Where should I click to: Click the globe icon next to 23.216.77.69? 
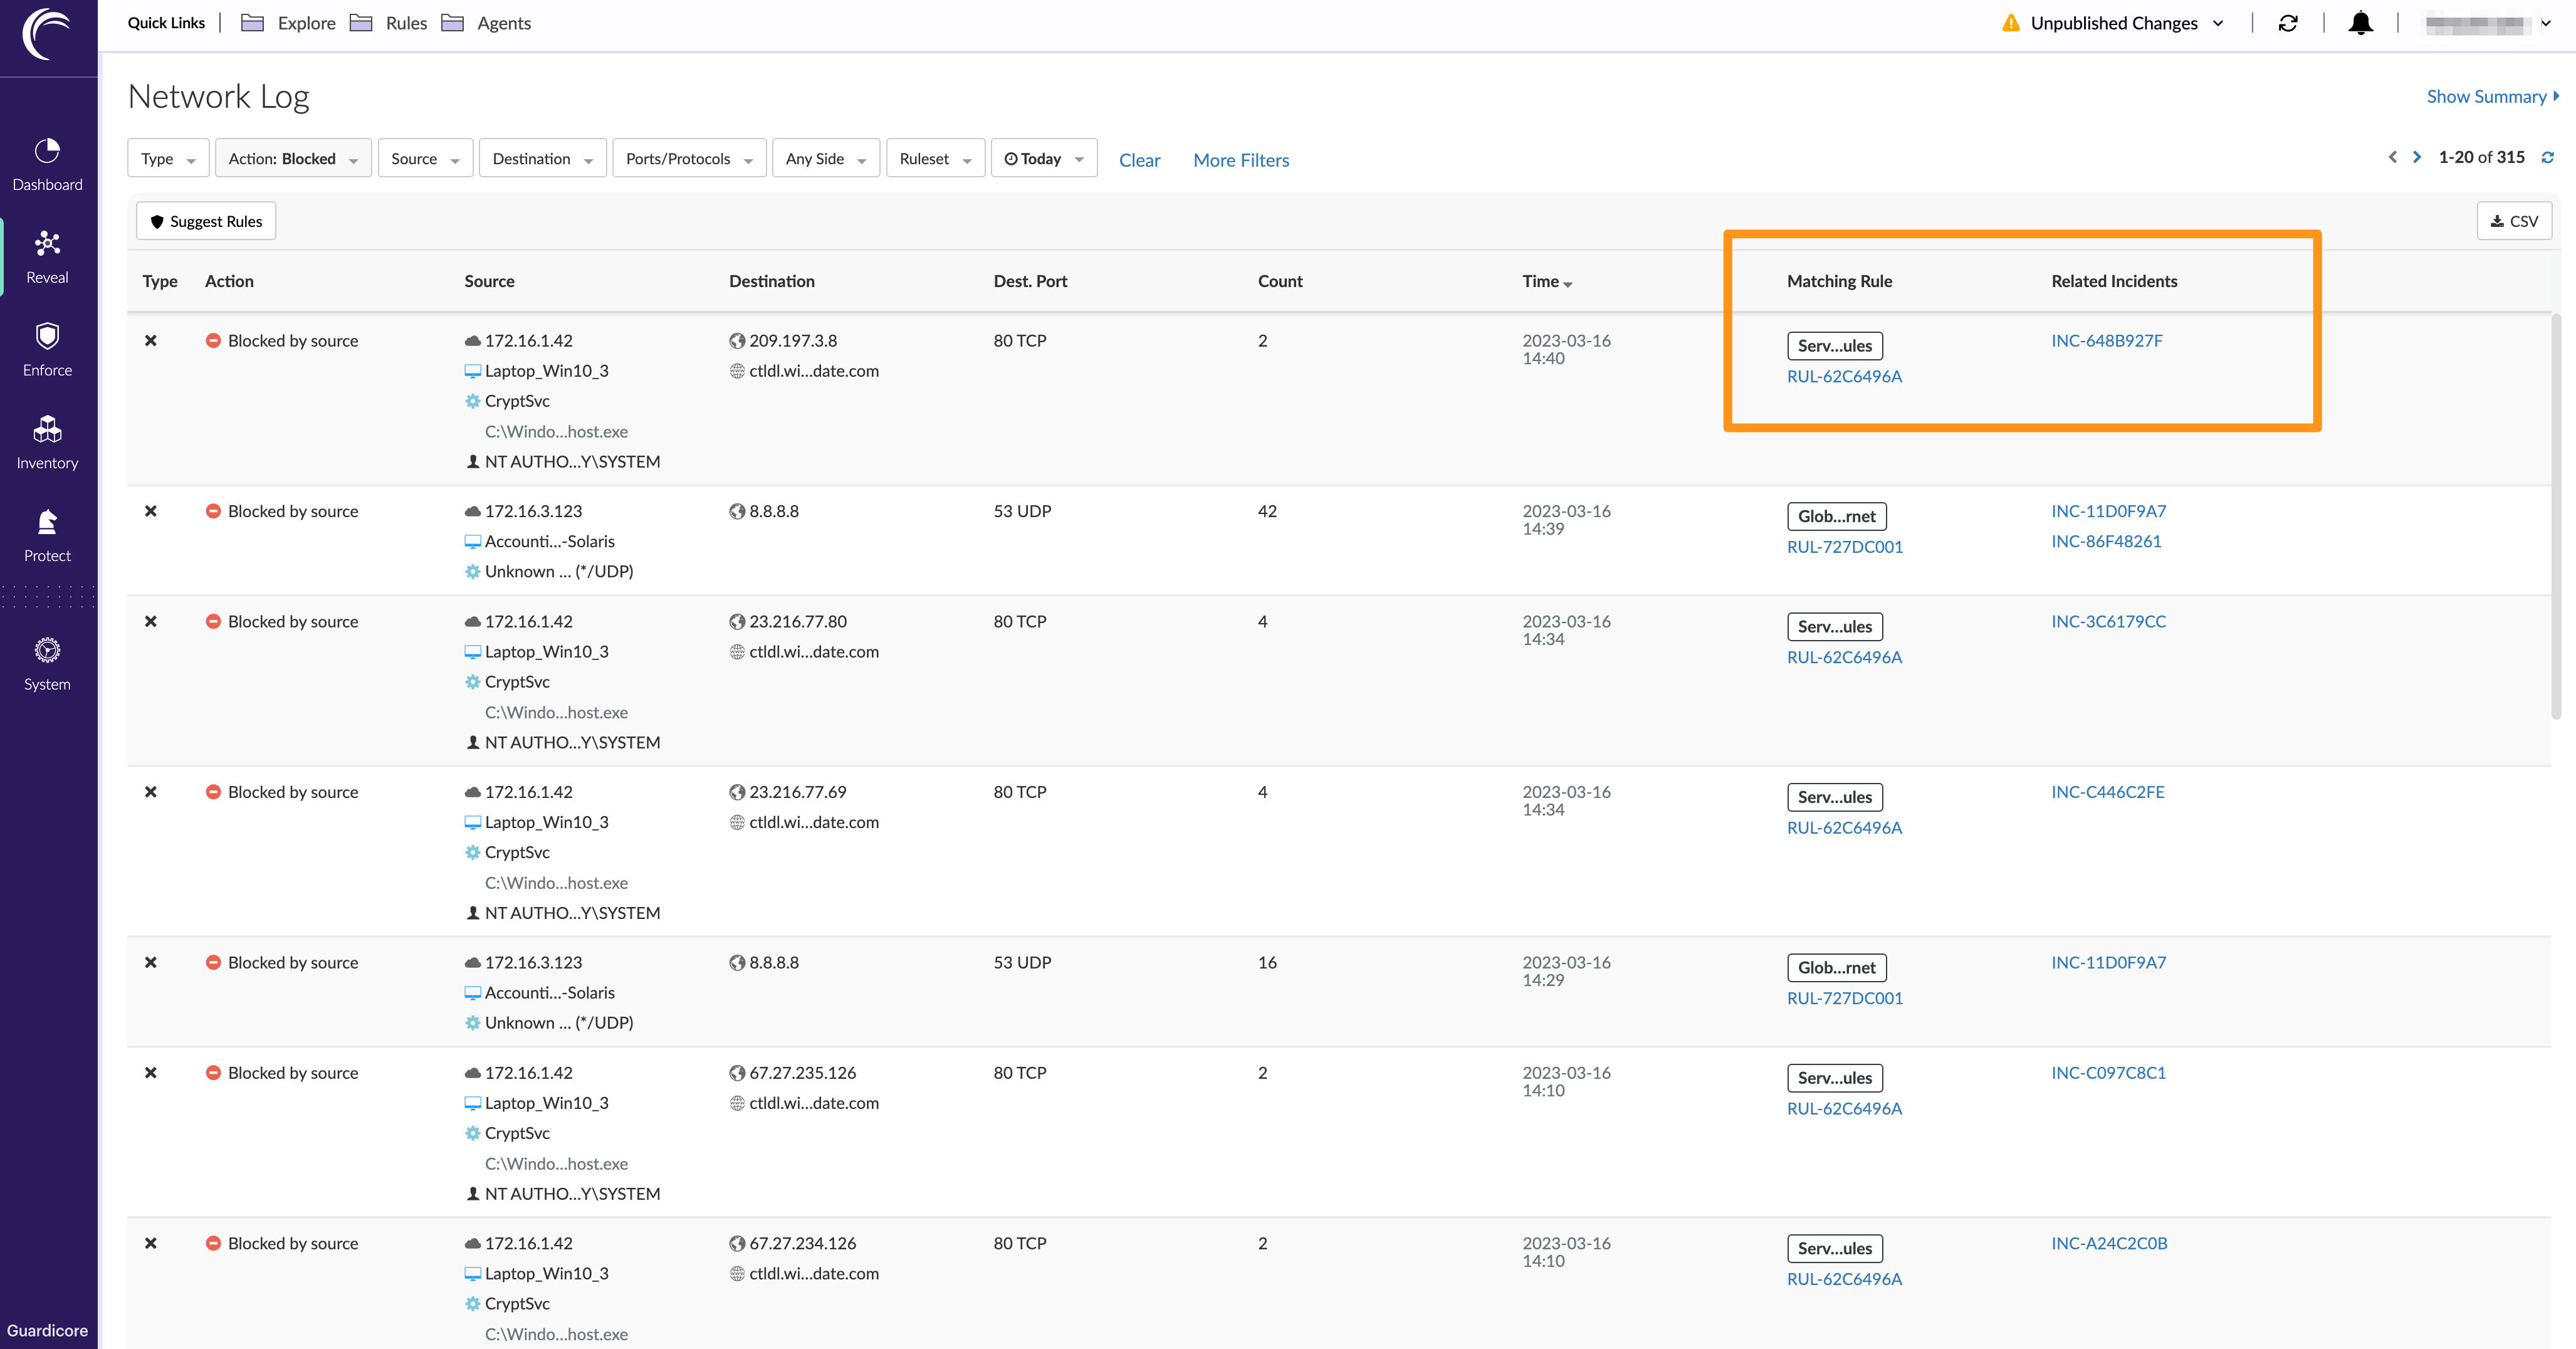point(737,792)
